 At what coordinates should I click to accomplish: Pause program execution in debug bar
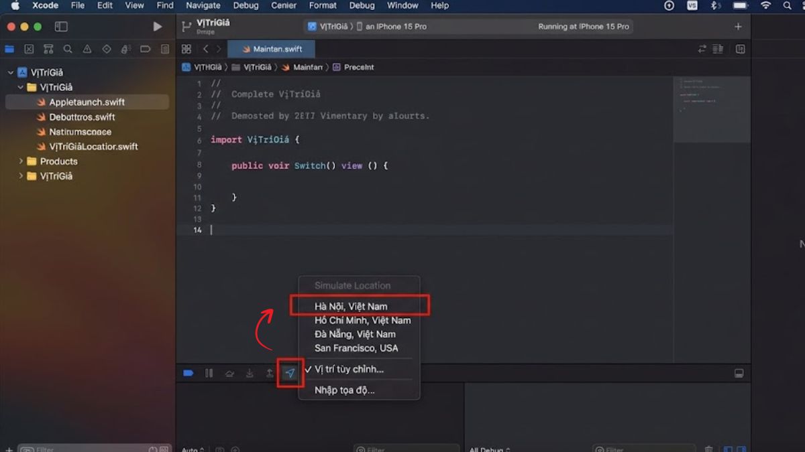pyautogui.click(x=209, y=373)
